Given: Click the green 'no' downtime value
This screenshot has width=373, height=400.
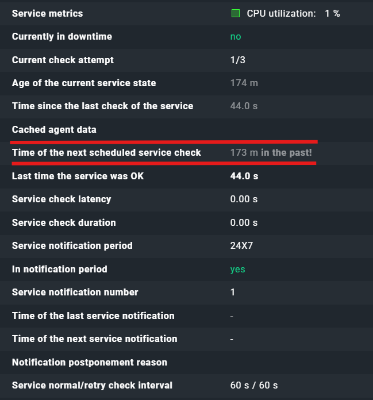Looking at the screenshot, I should coord(236,37).
